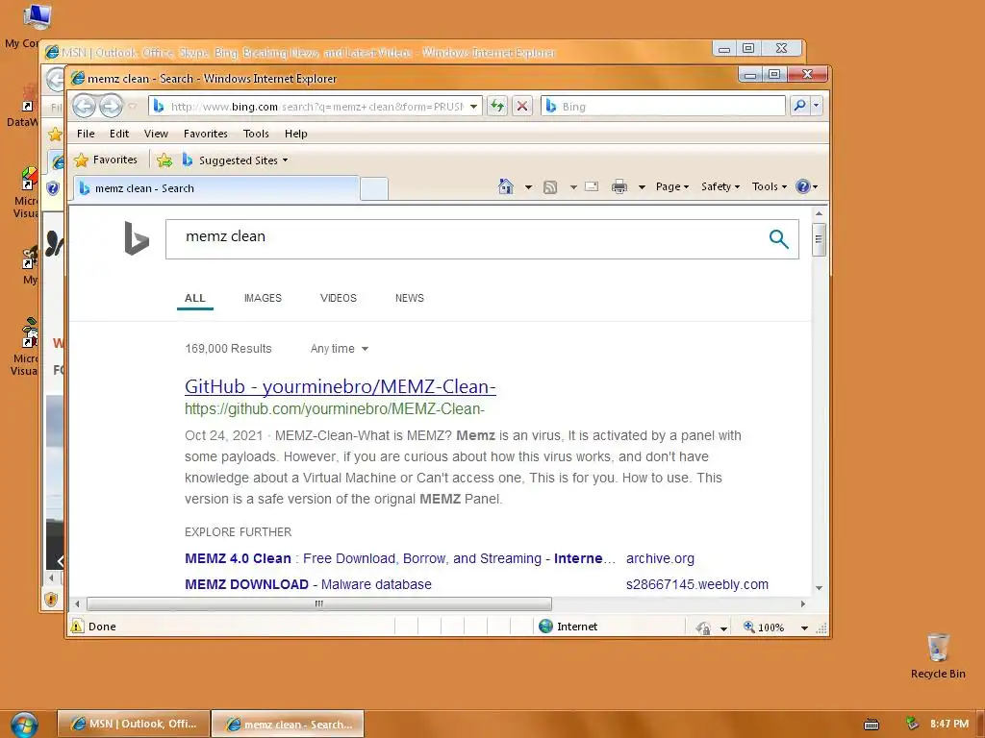This screenshot has width=985, height=738.
Task: Click the Bing logo on search page
Action: pyautogui.click(x=137, y=238)
